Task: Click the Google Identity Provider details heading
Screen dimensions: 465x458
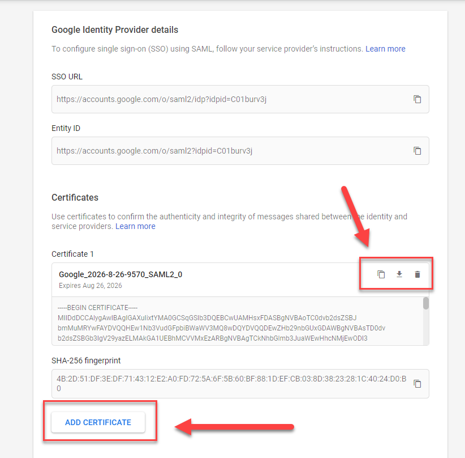Action: click(115, 29)
